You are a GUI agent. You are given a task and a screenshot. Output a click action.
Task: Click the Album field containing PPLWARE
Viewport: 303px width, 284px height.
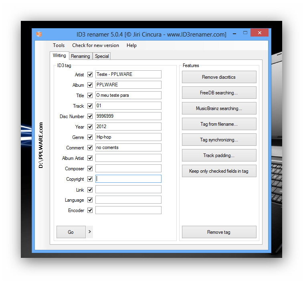(128, 85)
